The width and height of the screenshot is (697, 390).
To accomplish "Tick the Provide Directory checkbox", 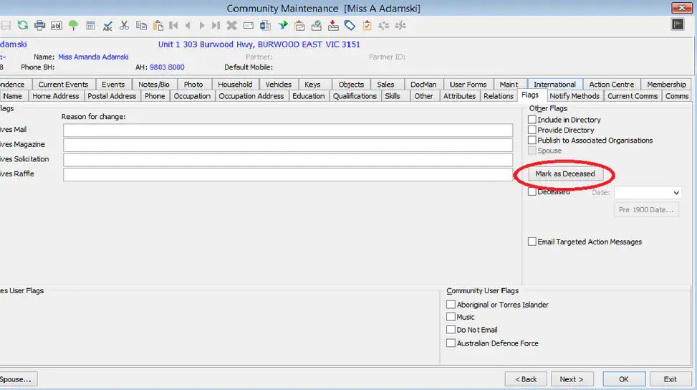I will (x=532, y=130).
